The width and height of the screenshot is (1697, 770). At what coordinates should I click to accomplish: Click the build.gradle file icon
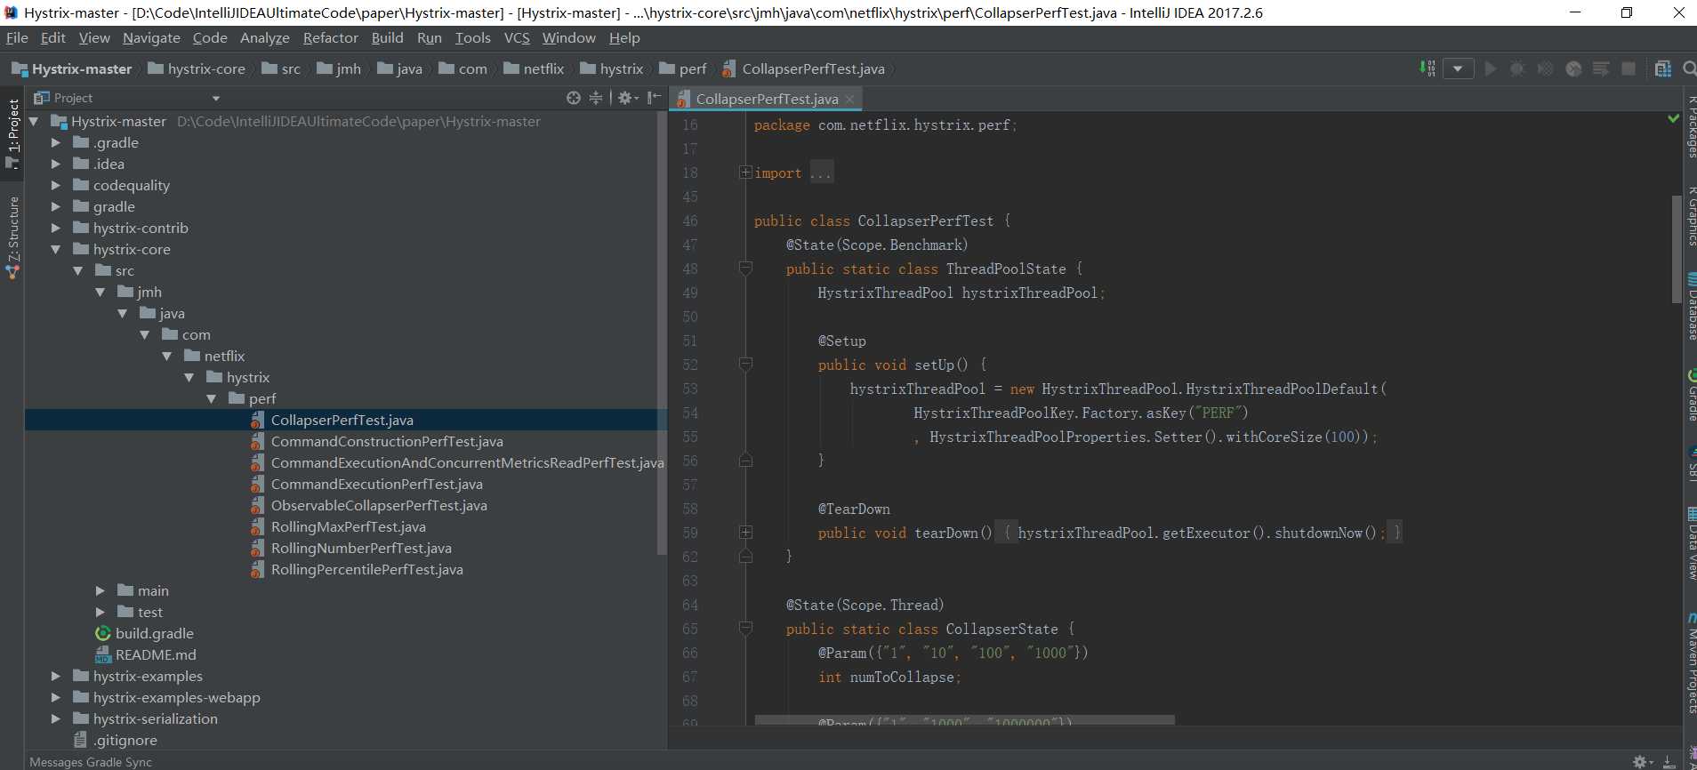click(103, 633)
